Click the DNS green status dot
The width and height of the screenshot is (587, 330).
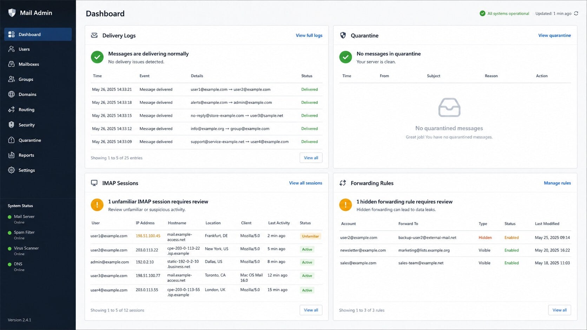click(x=9, y=264)
